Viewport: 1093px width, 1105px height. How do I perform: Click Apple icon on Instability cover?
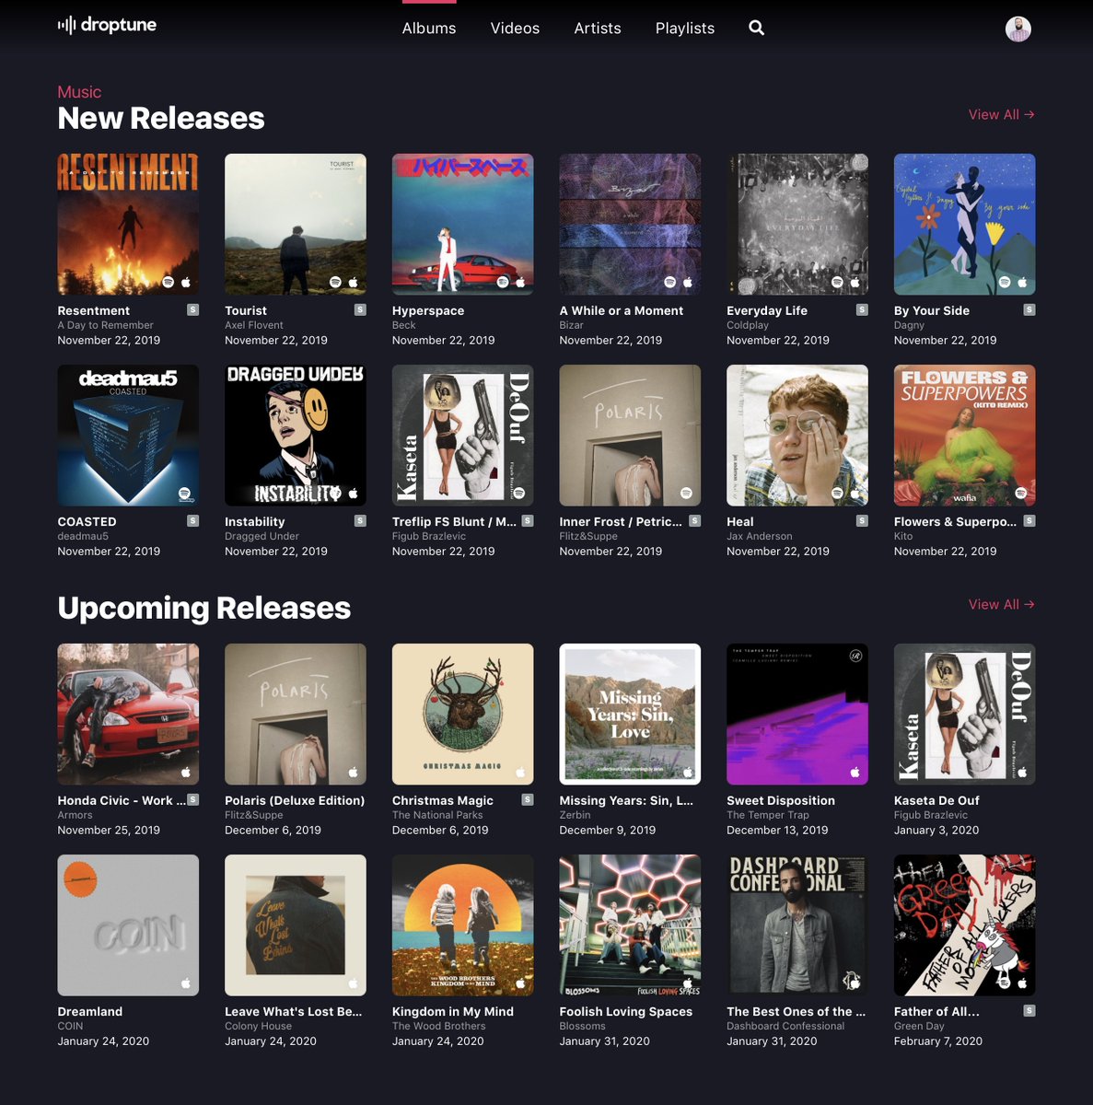coord(353,494)
